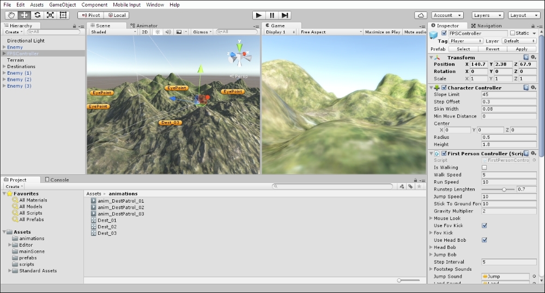Toggle 2D scene view
The width and height of the screenshot is (545, 293).
click(x=145, y=32)
